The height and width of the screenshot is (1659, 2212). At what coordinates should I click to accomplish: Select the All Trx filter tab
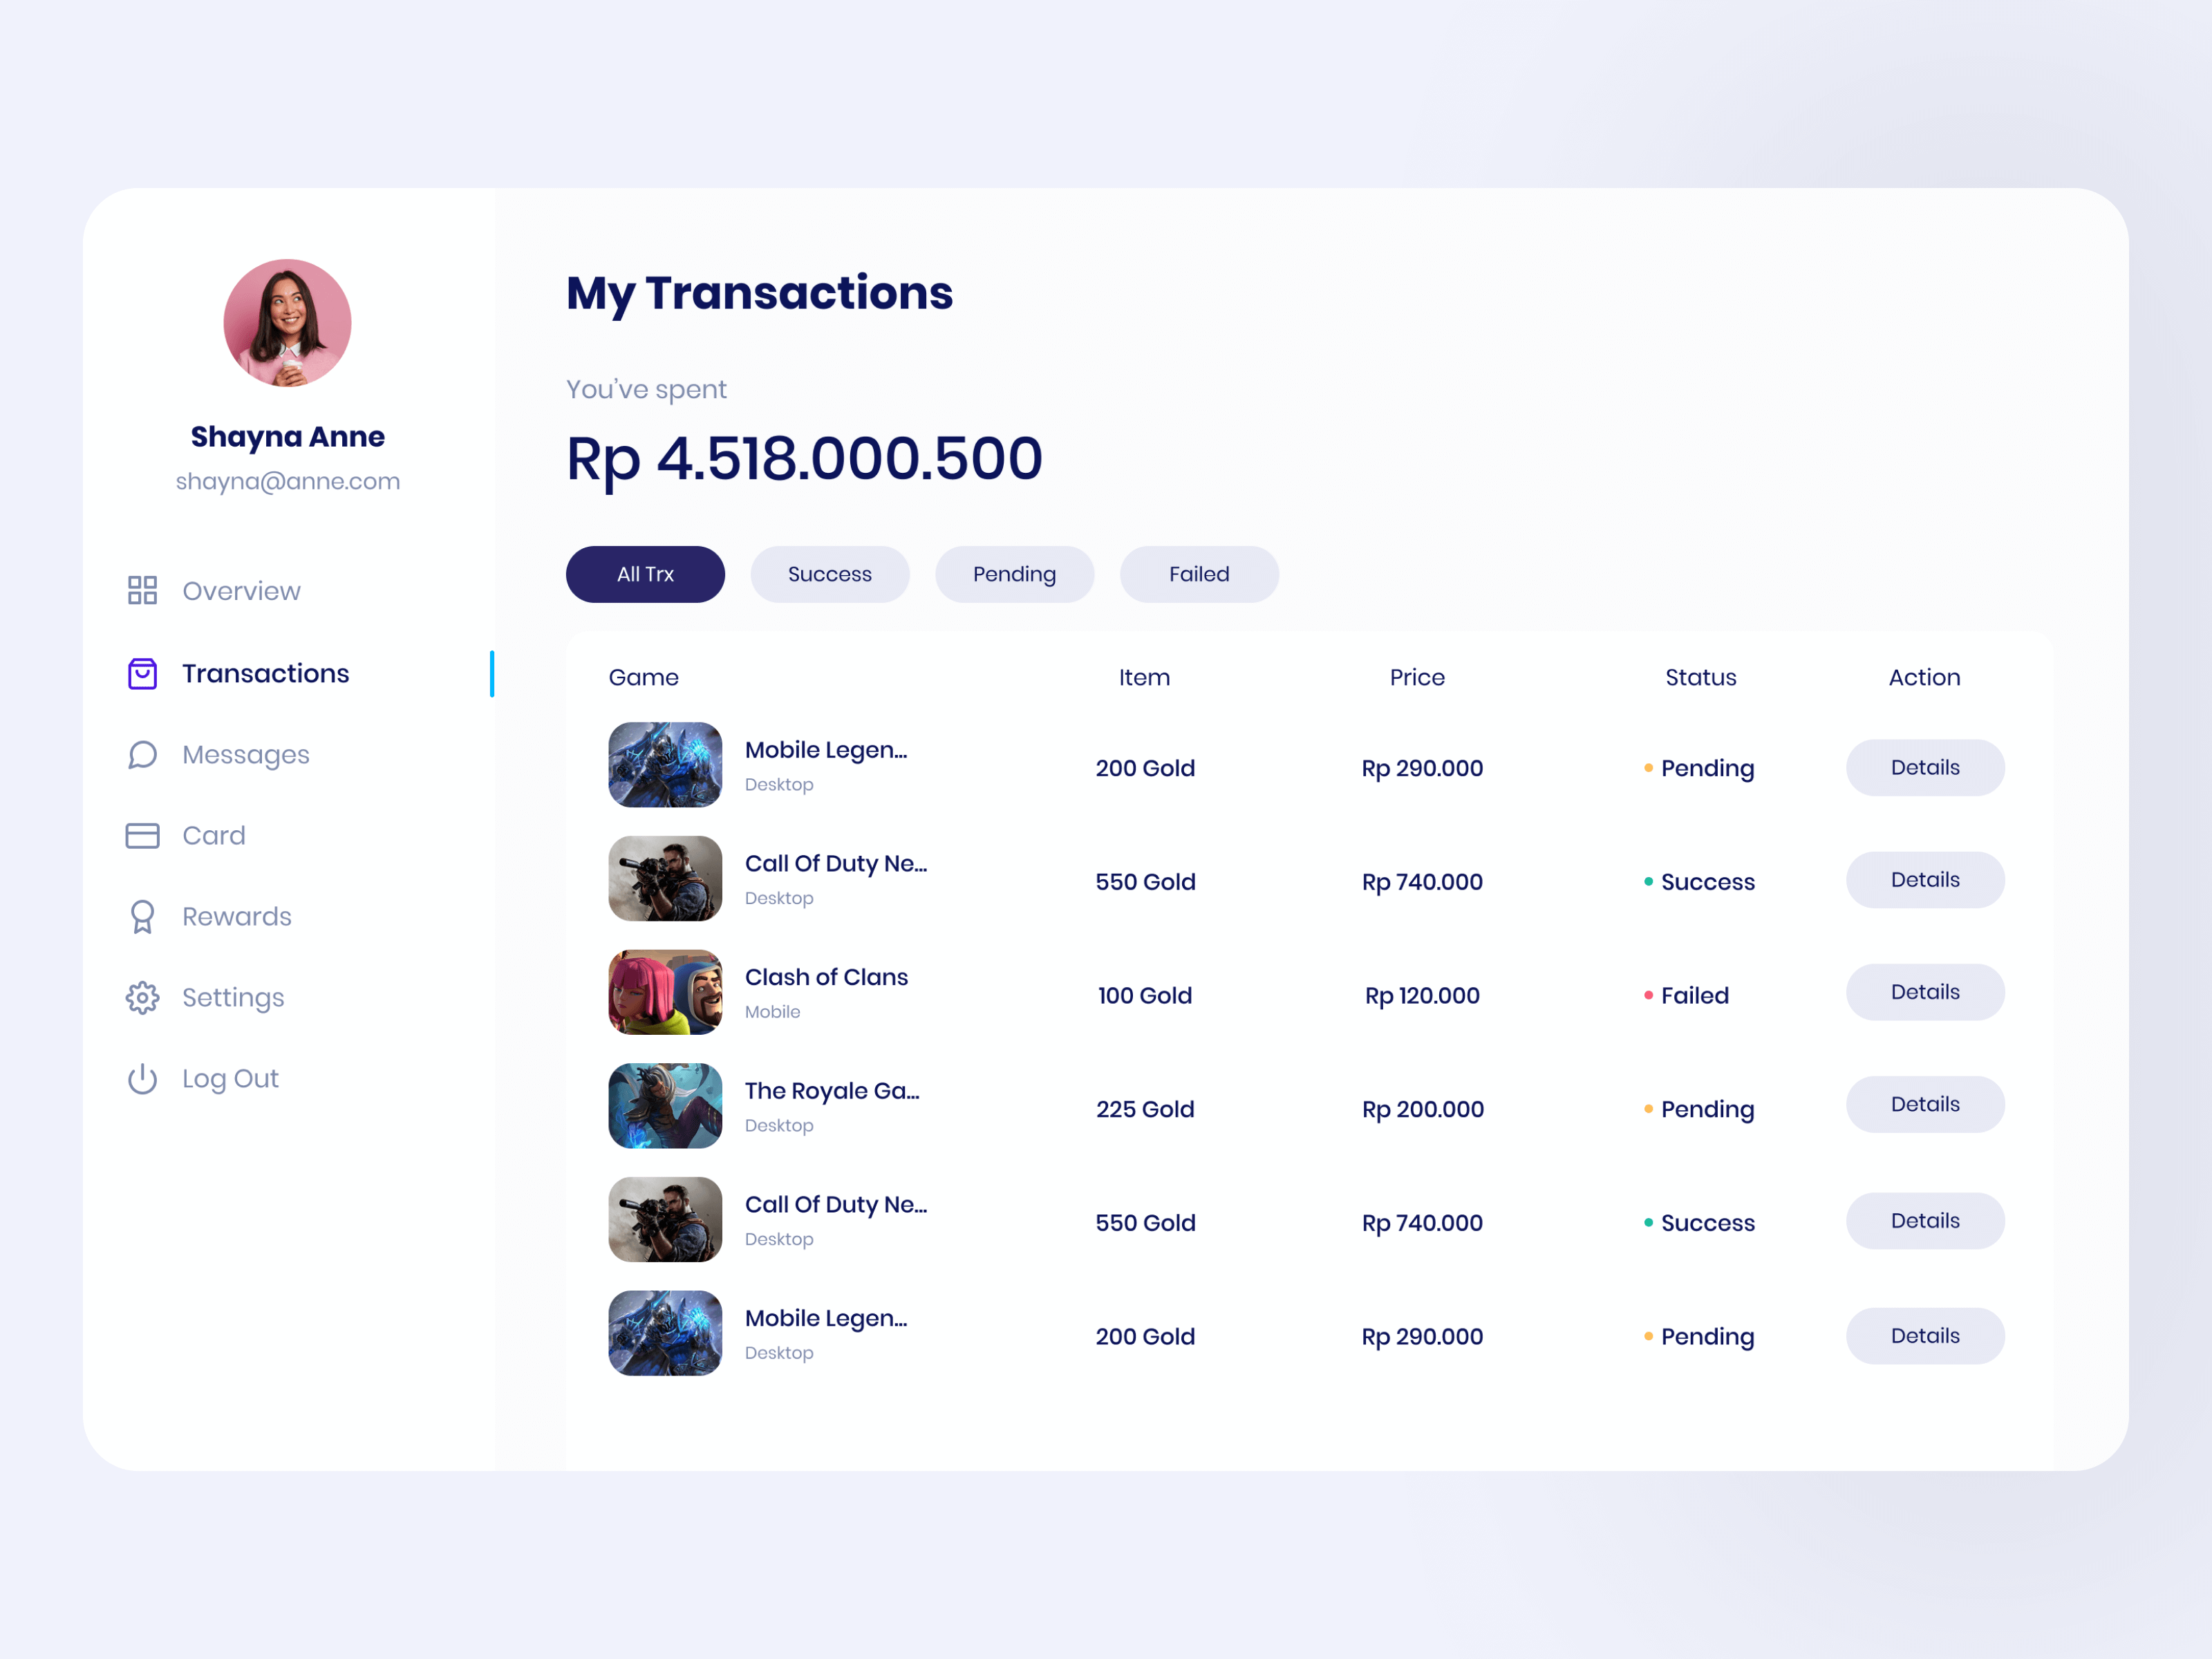tap(645, 574)
